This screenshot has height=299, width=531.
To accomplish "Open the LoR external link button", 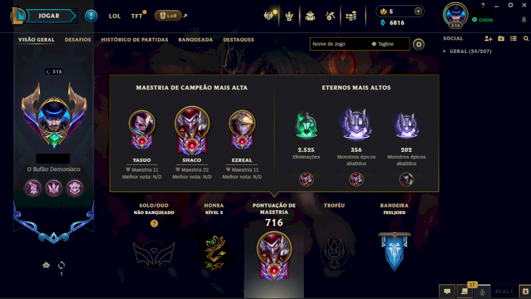I will 171,15.
